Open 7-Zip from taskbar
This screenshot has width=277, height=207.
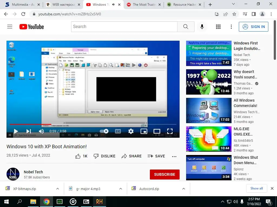[x=86, y=202]
